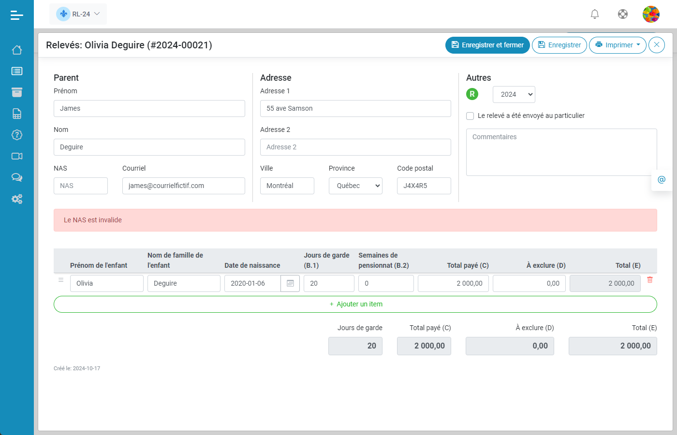Open the user profile avatar menu
The image size is (677, 435).
point(651,14)
